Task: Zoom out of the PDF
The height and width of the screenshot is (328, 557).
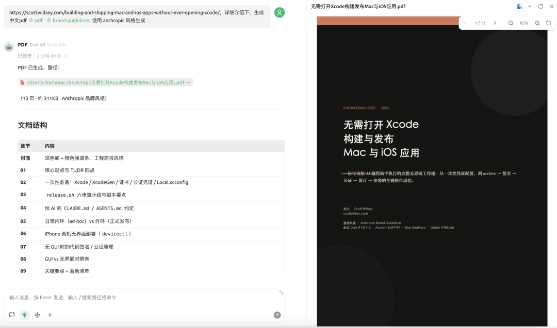Action: pyautogui.click(x=511, y=23)
